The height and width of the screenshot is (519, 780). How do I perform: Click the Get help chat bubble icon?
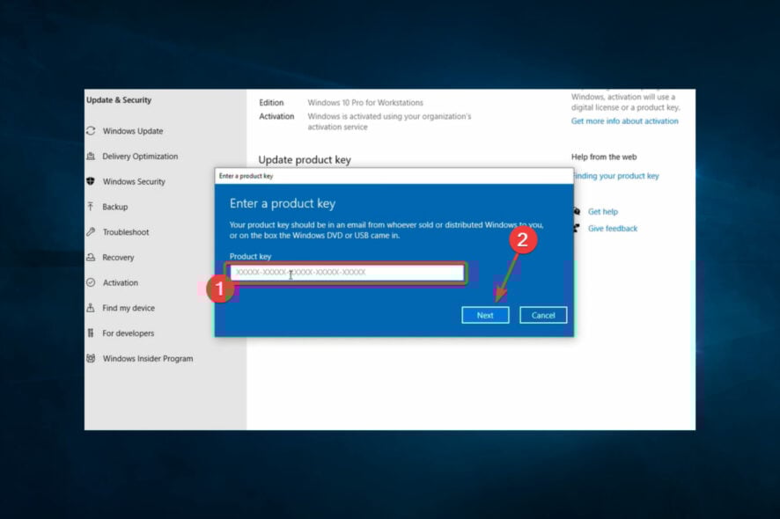[577, 212]
